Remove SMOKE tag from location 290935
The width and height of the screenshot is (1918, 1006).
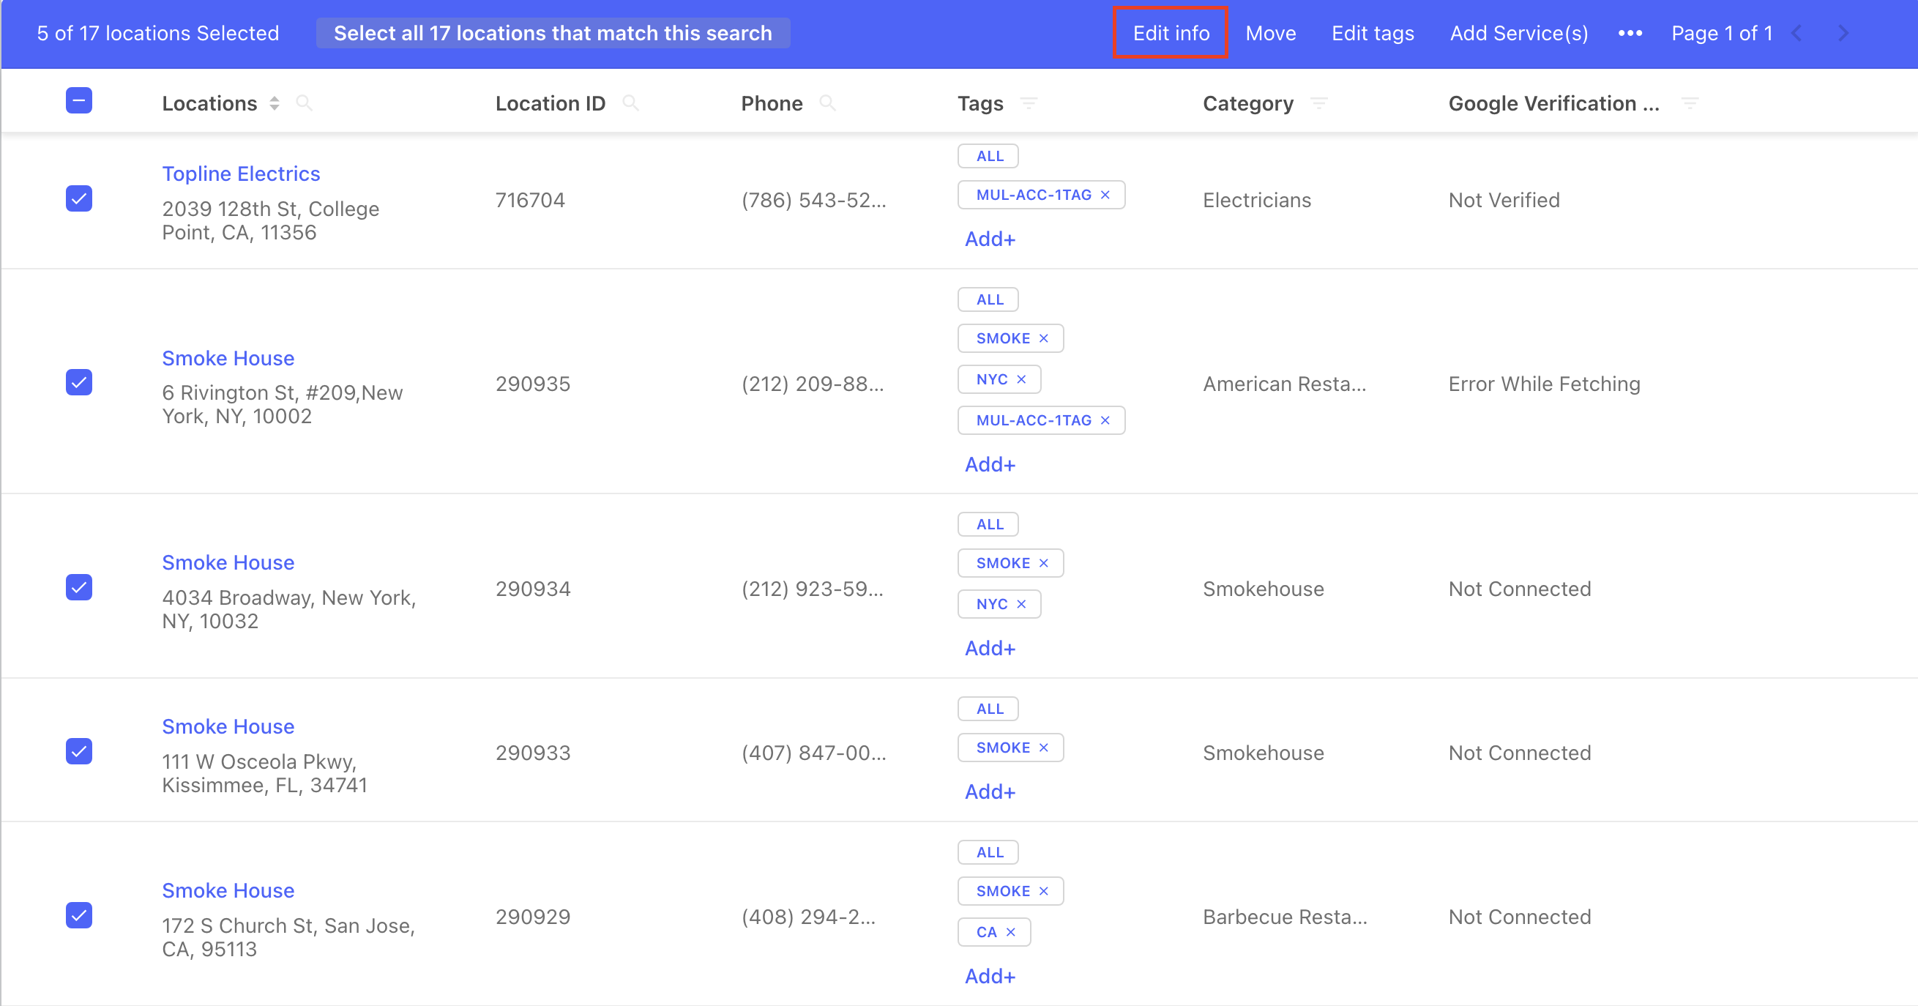[1044, 338]
